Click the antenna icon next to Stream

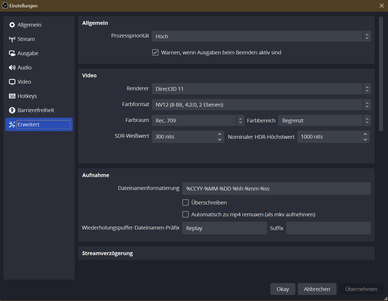click(12, 39)
